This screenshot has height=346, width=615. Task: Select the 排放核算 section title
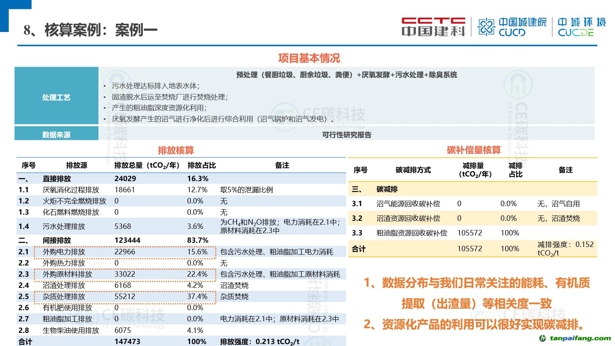click(176, 150)
